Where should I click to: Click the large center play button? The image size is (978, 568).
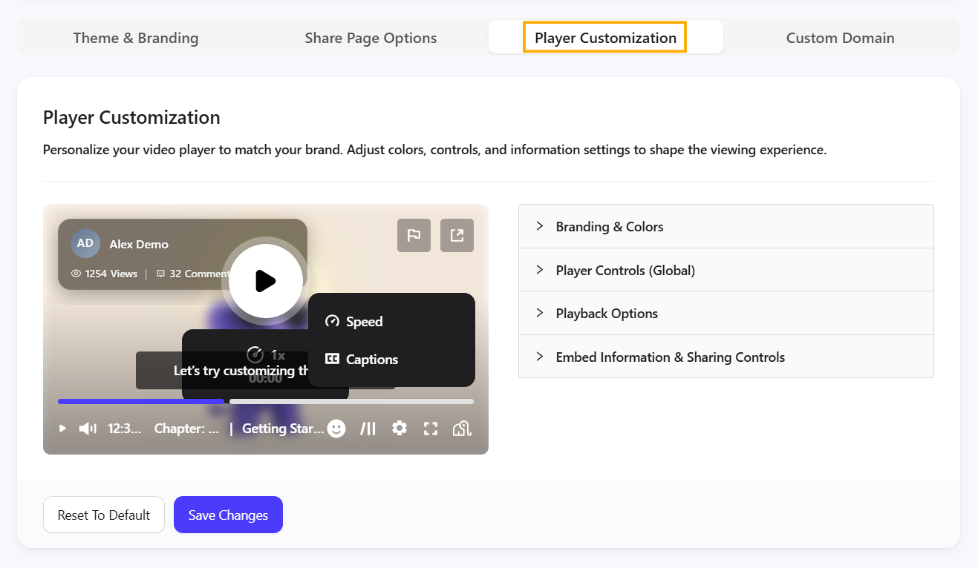265,280
